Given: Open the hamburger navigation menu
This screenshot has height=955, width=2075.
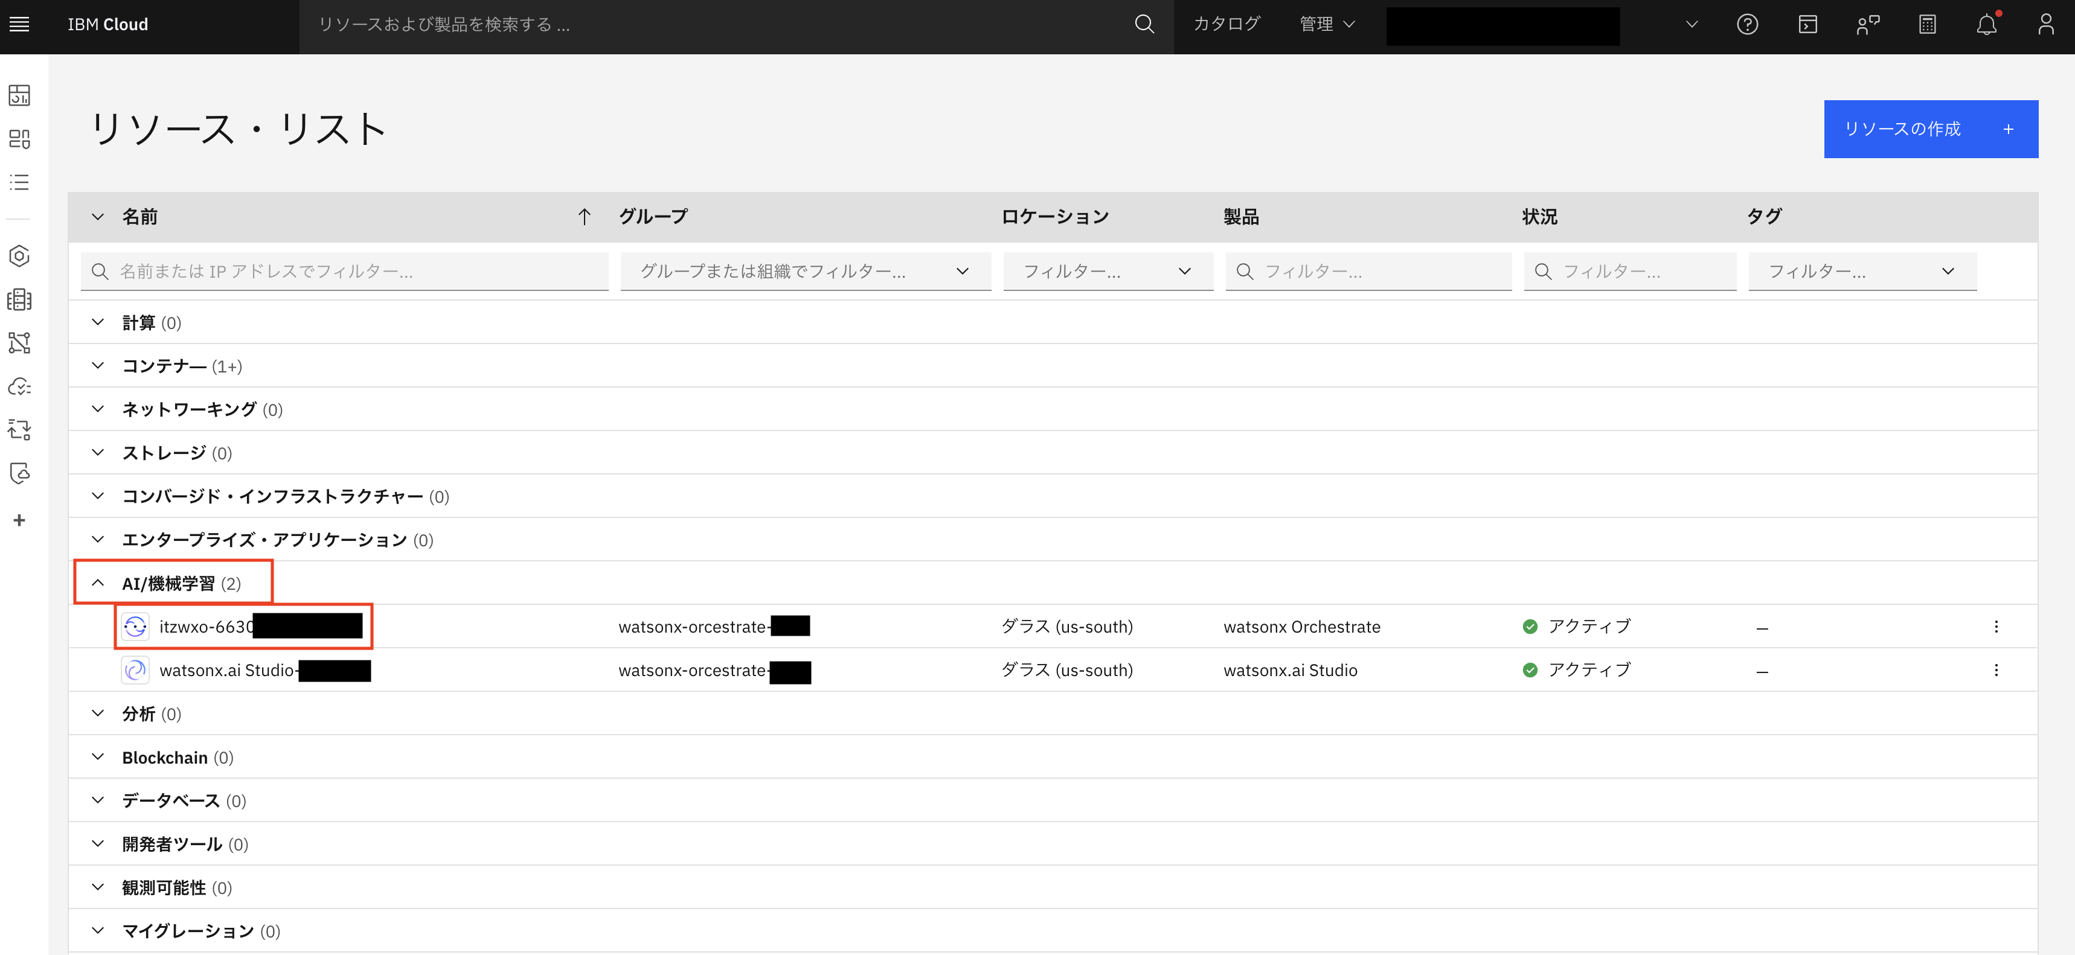Looking at the screenshot, I should click(19, 24).
